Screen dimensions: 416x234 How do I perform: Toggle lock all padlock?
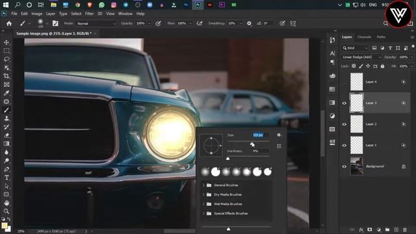[382, 66]
